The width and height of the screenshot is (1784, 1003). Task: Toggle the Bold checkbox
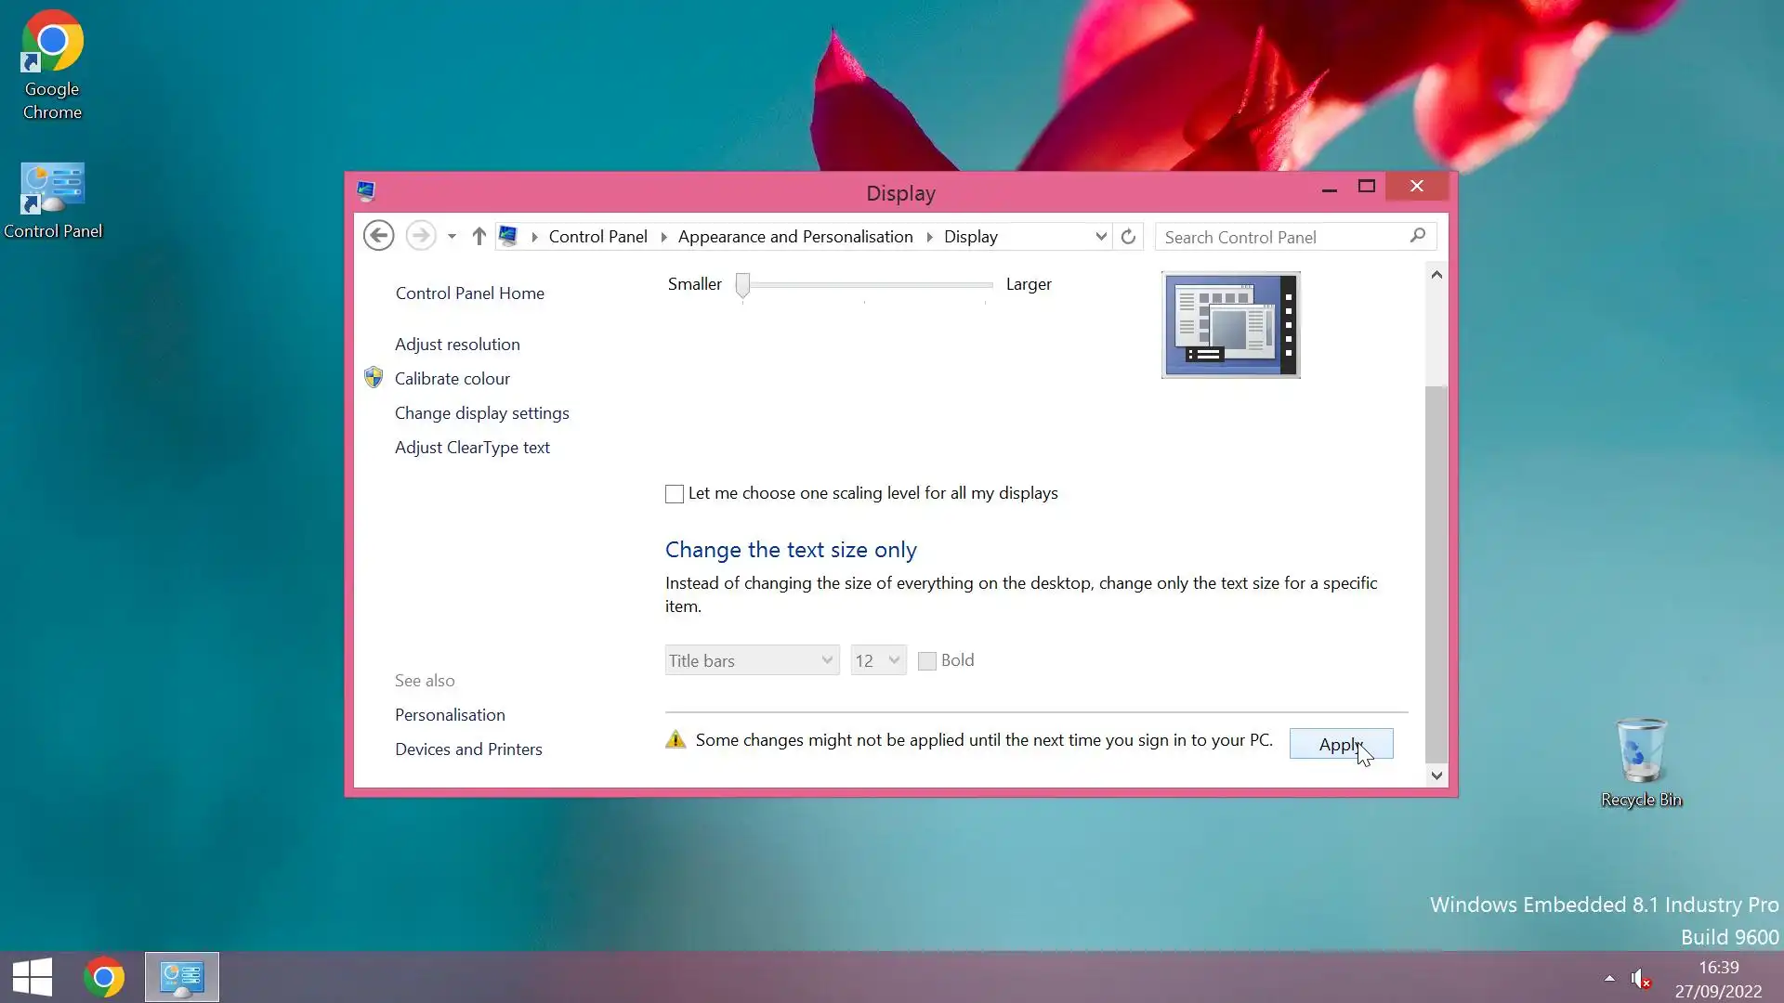926,661
